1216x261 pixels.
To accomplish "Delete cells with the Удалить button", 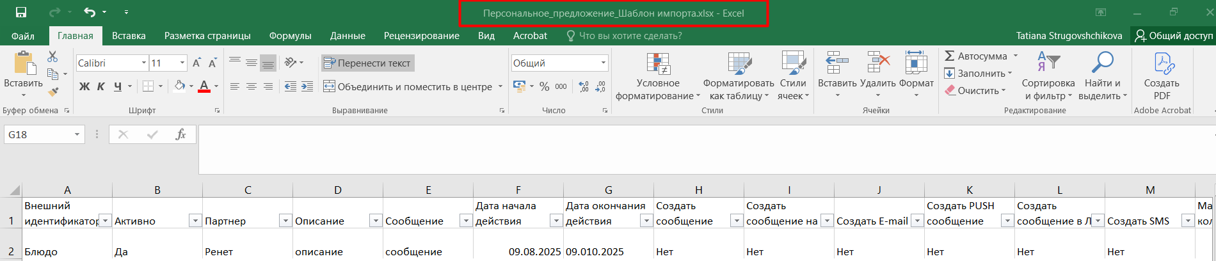I will pyautogui.click(x=878, y=75).
